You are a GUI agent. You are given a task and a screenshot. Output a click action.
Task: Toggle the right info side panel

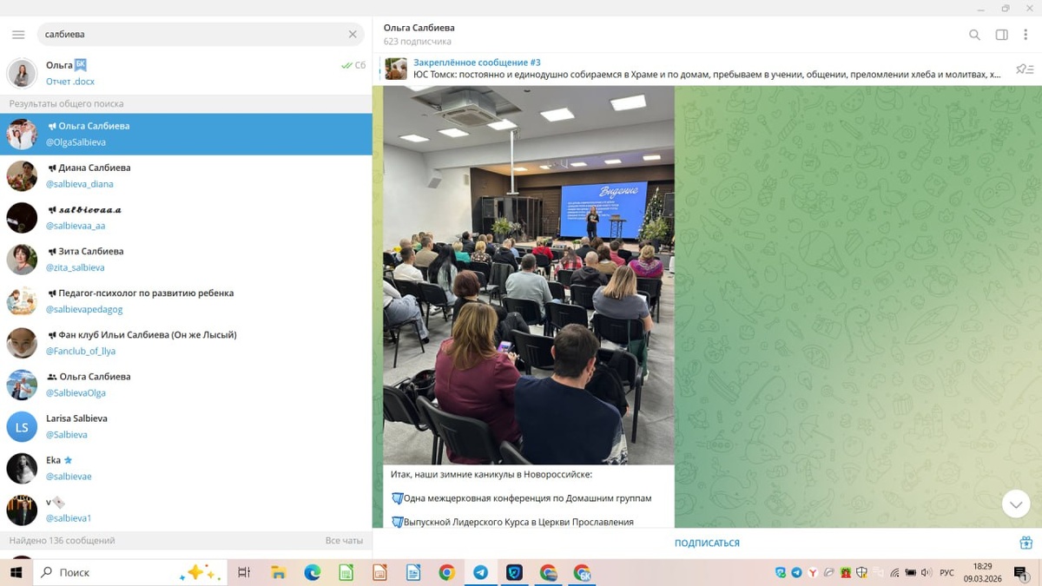click(x=1001, y=35)
